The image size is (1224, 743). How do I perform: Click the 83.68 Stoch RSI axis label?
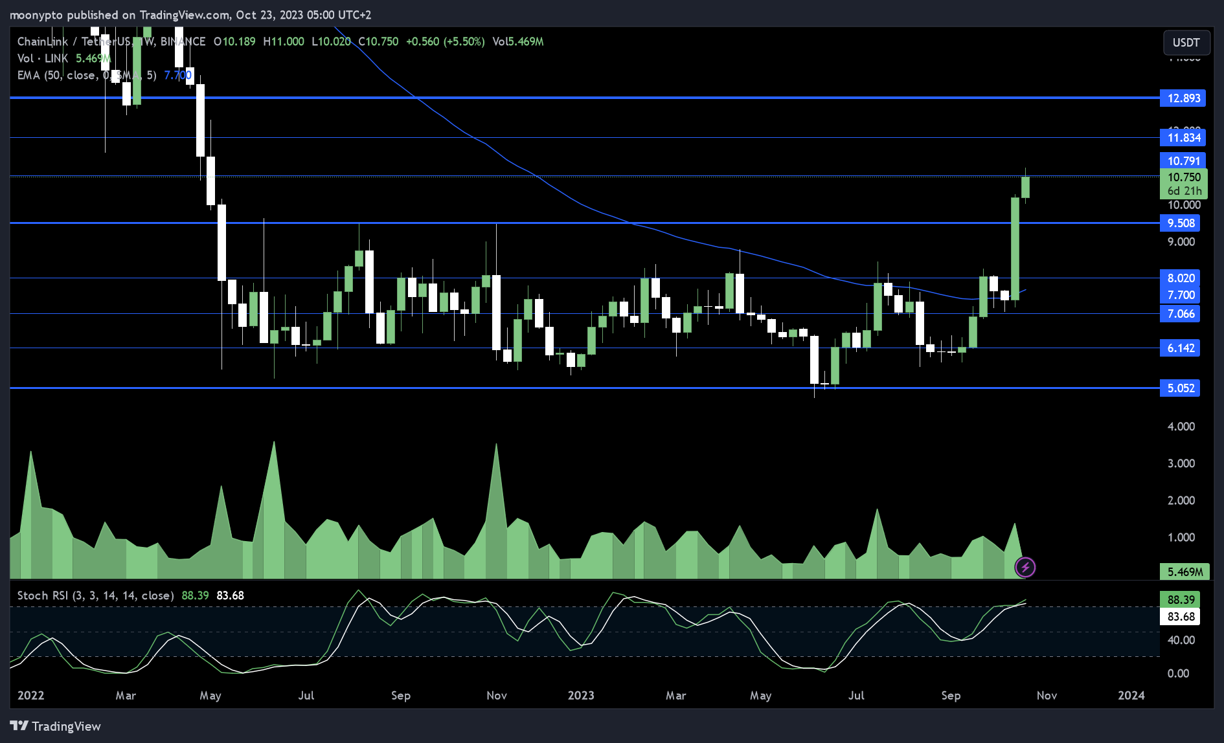pos(1180,617)
